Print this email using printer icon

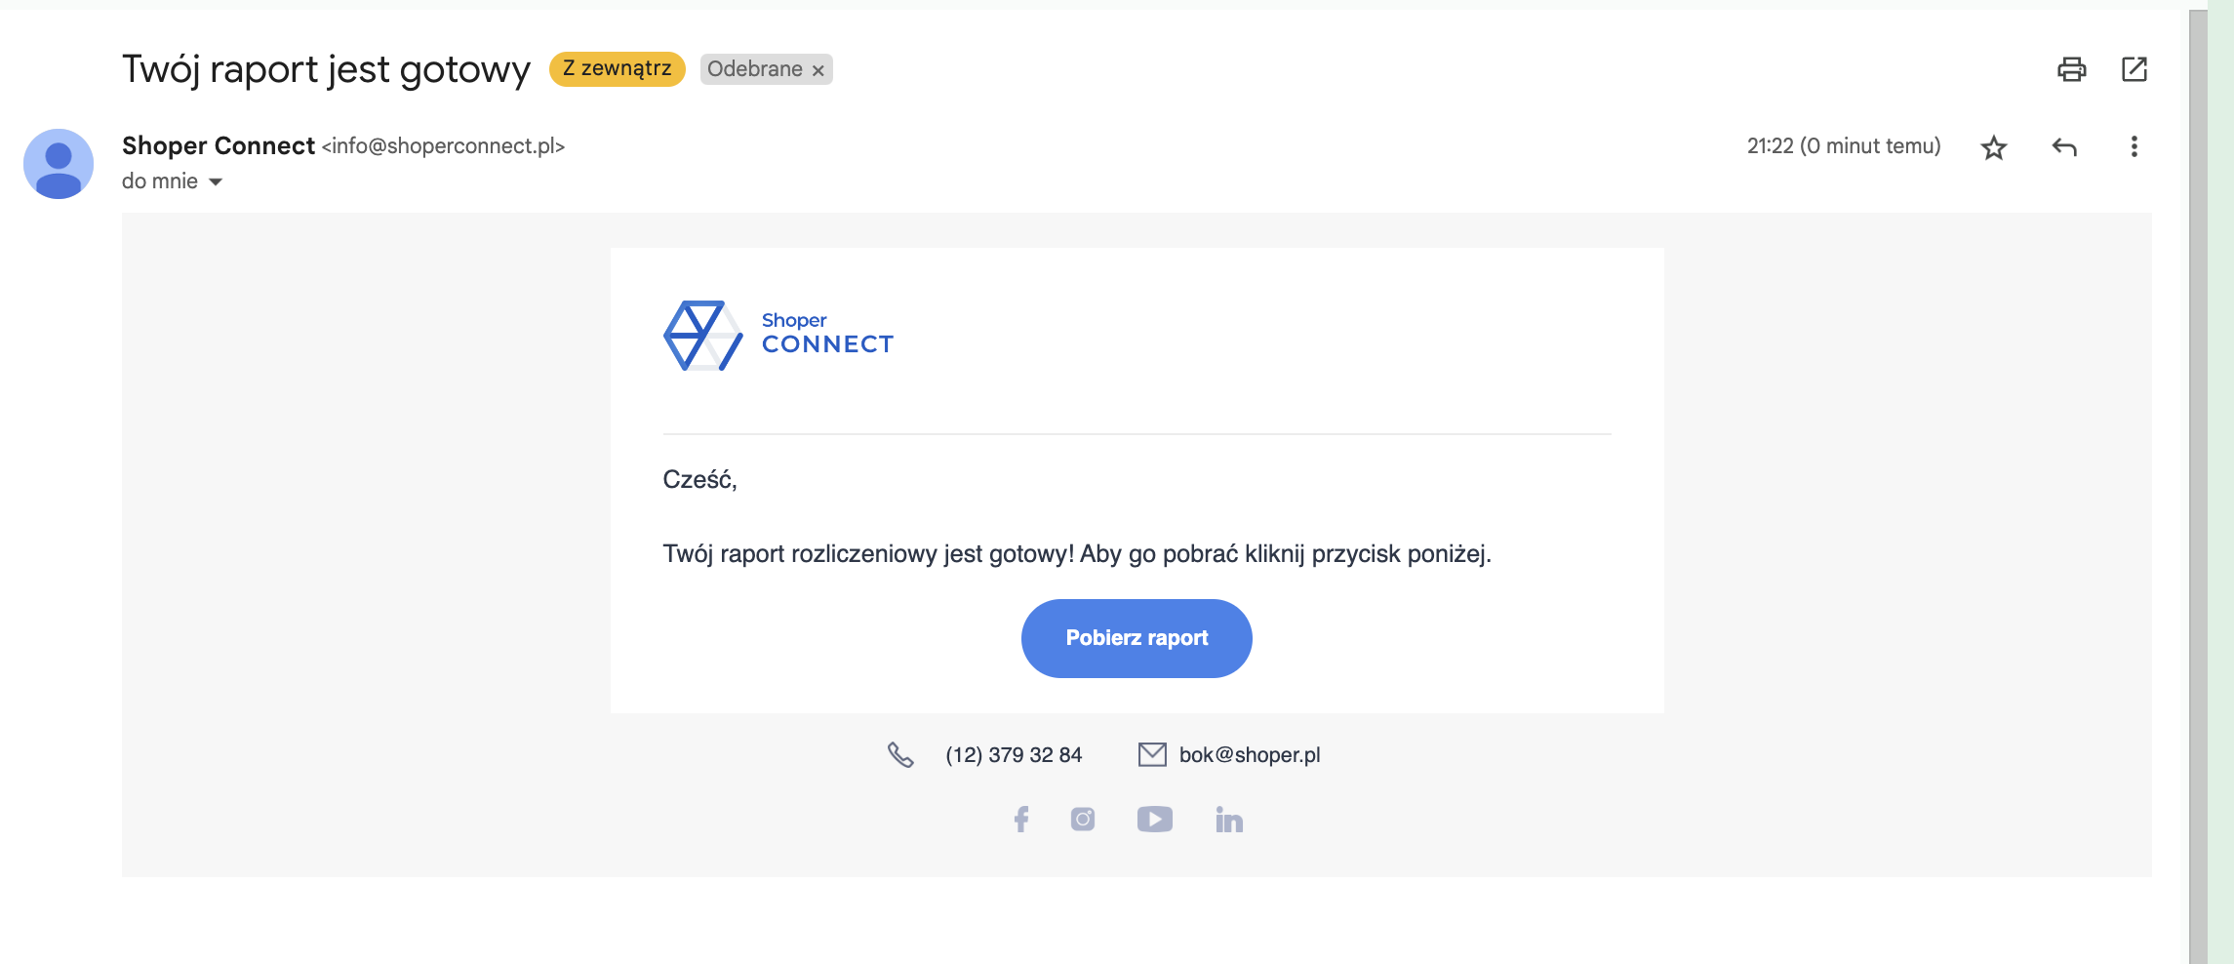pos(2071,69)
